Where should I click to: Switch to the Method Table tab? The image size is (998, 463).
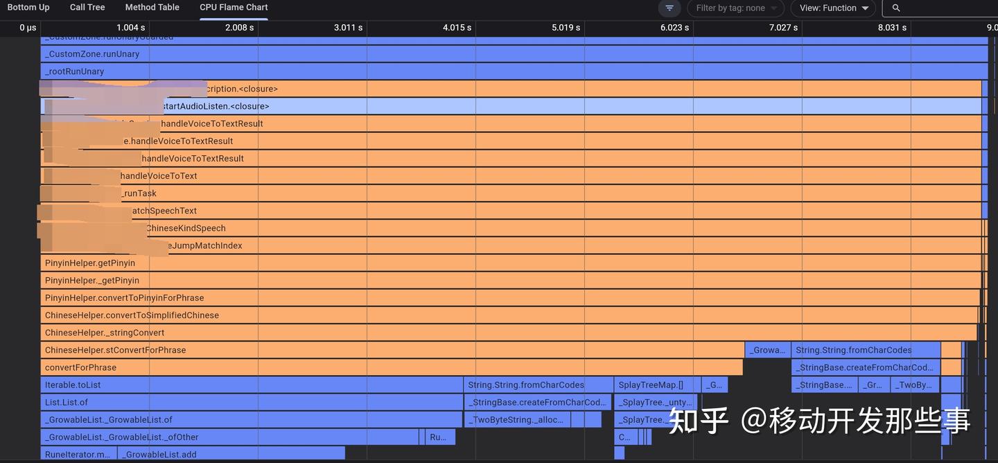tap(152, 8)
